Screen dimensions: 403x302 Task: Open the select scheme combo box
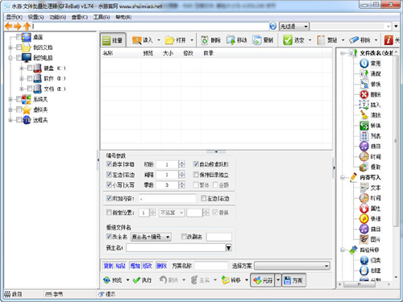(292, 266)
